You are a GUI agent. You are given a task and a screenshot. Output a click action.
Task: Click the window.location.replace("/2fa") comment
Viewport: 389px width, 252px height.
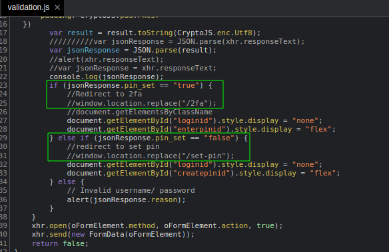pyautogui.click(x=142, y=103)
